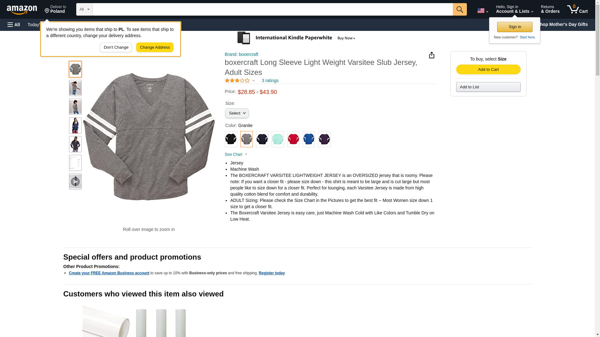Open Returns & Orders
Screen dimensions: 600x337
550,9
